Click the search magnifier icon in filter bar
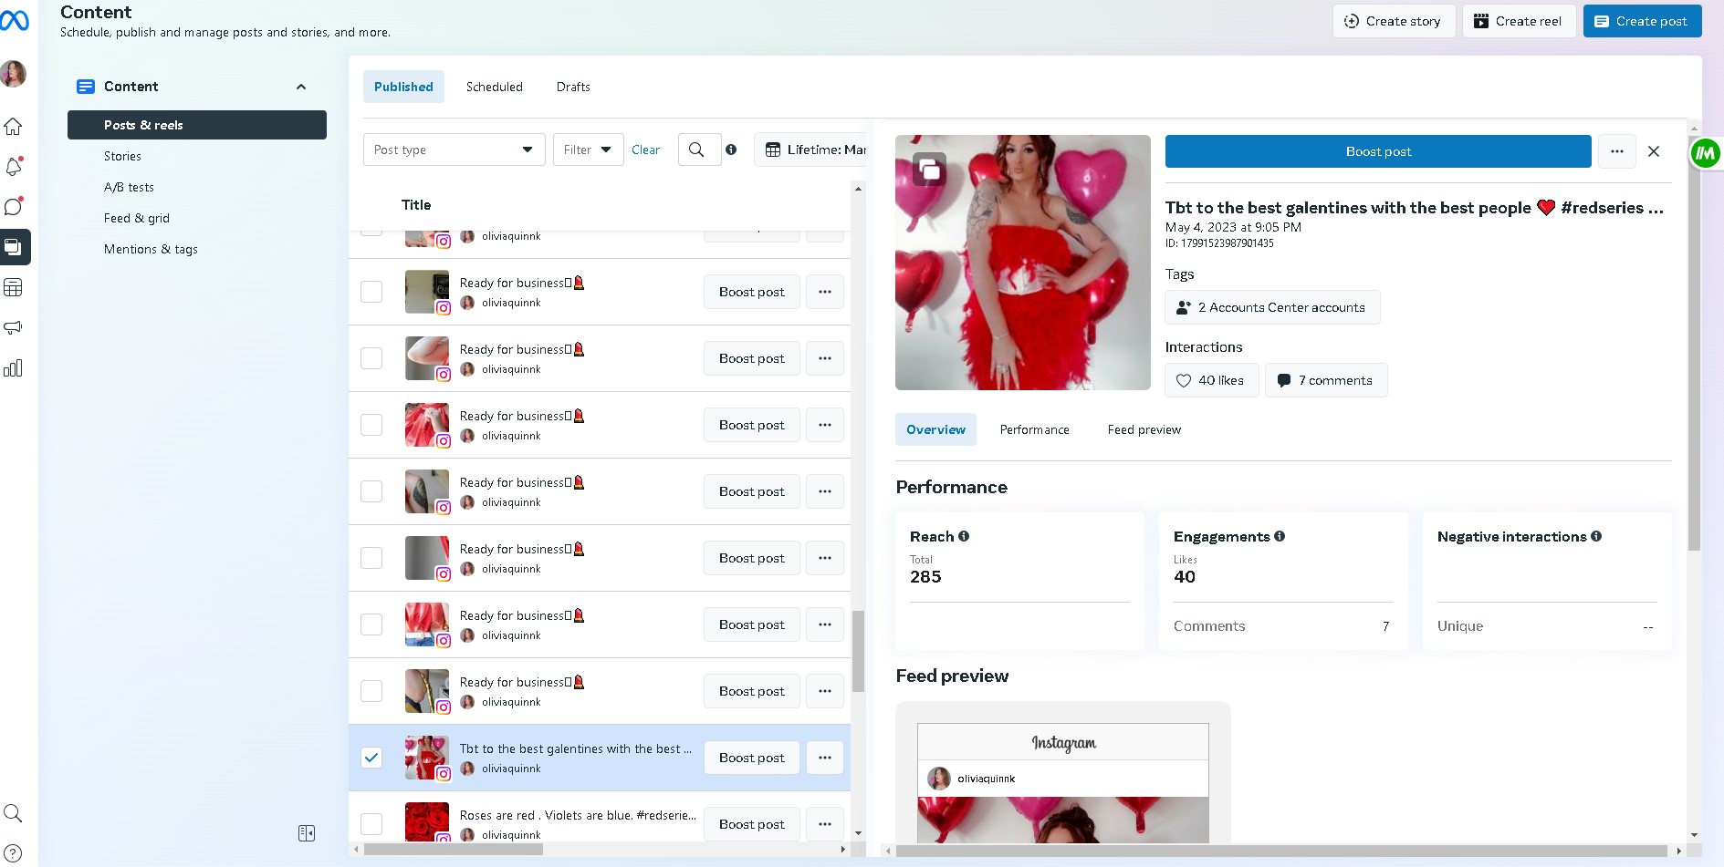The width and height of the screenshot is (1724, 867). tap(696, 150)
